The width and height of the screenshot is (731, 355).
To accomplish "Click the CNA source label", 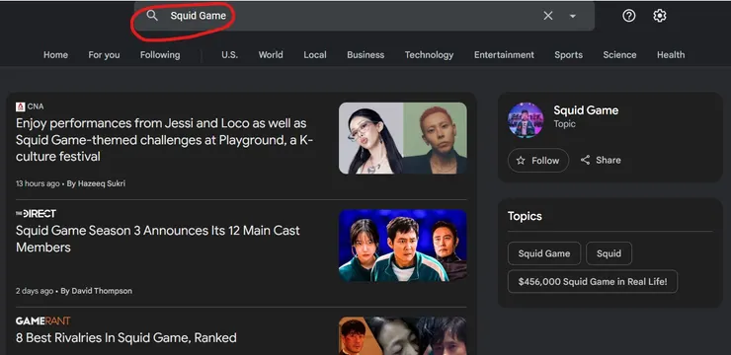I will (35, 106).
